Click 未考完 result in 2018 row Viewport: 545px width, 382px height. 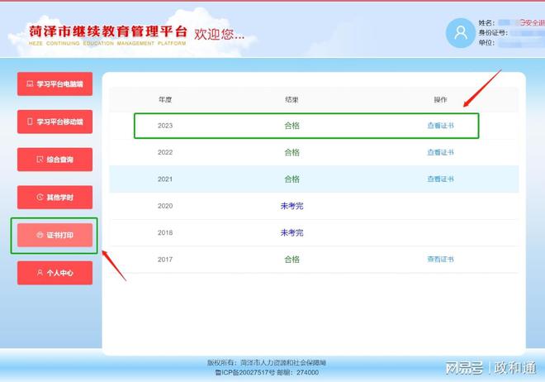(x=292, y=232)
